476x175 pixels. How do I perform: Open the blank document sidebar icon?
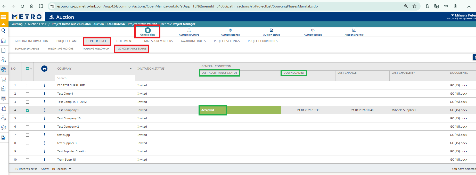[x=3, y=50]
